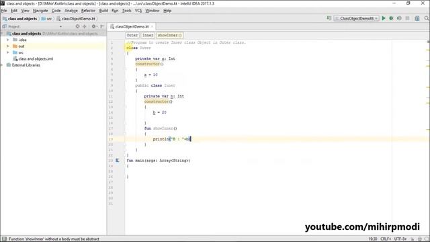Expand External Libraries node

coord(2,65)
